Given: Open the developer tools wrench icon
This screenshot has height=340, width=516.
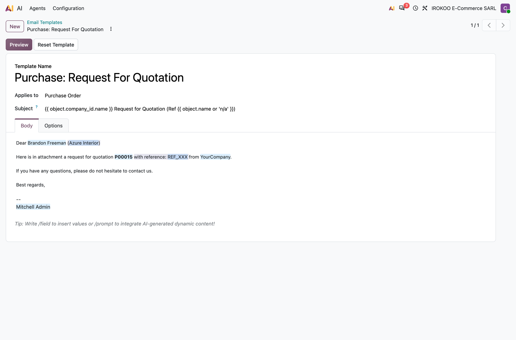Looking at the screenshot, I should pyautogui.click(x=425, y=8).
